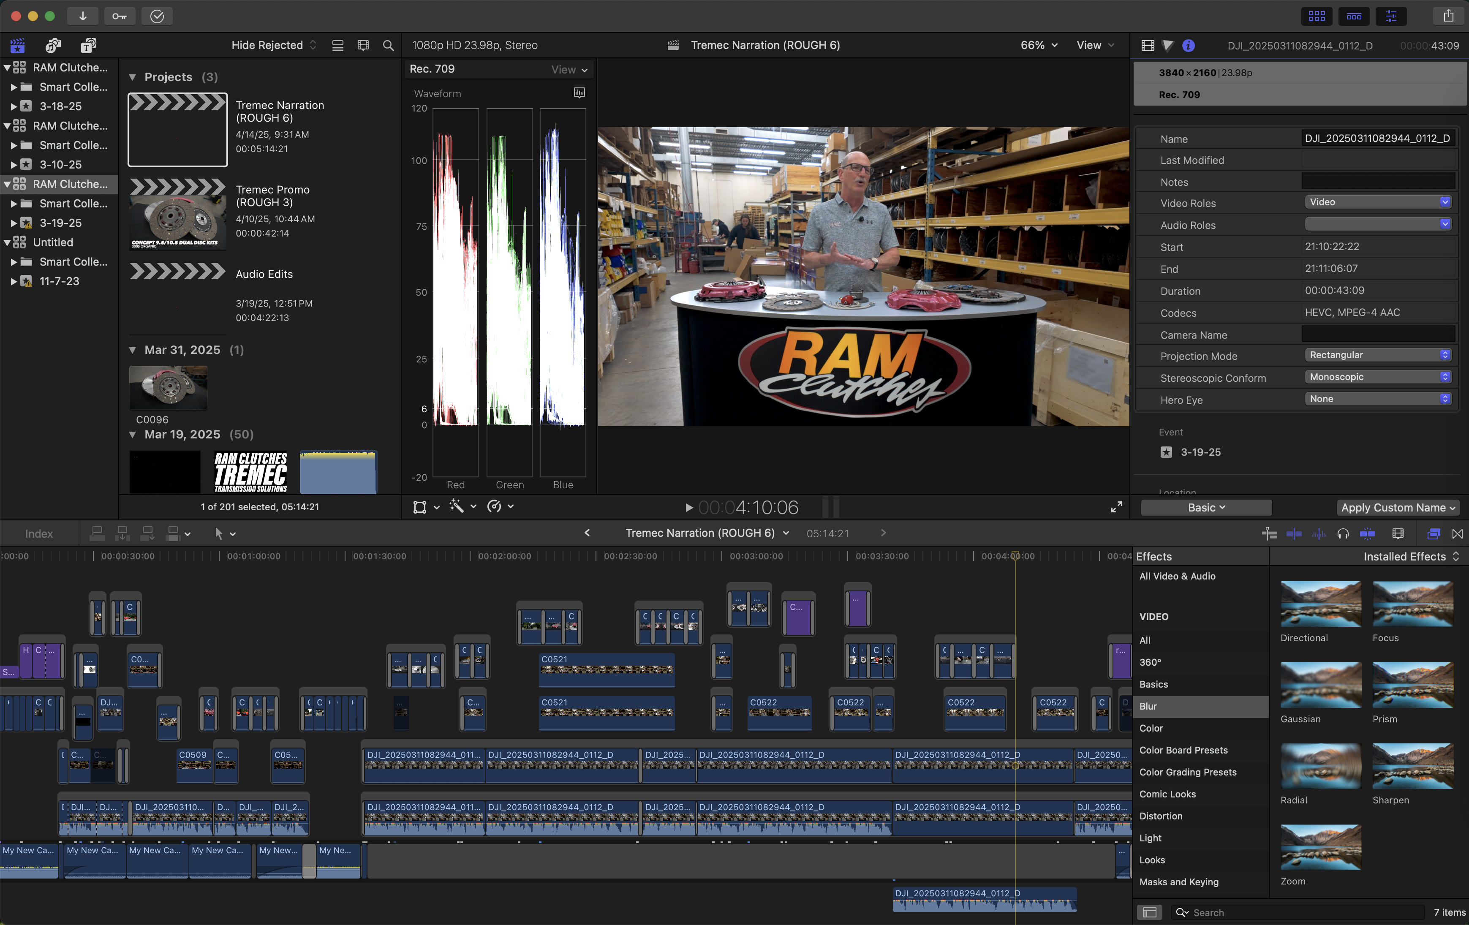Toggle the timeline visibility in top toolbar

(1354, 16)
